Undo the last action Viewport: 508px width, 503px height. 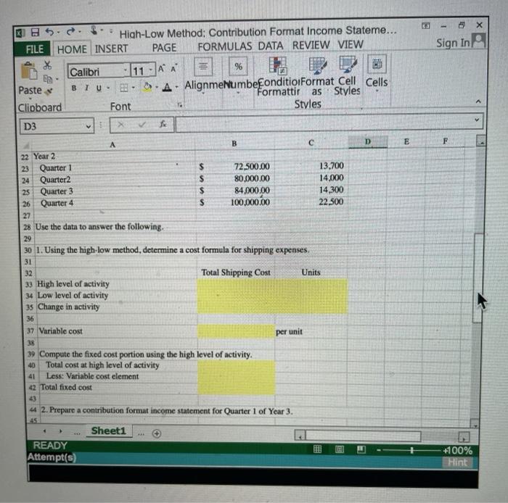pyautogui.click(x=49, y=32)
